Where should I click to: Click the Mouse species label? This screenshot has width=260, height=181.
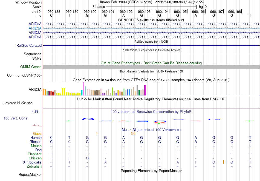[x=36, y=146]
